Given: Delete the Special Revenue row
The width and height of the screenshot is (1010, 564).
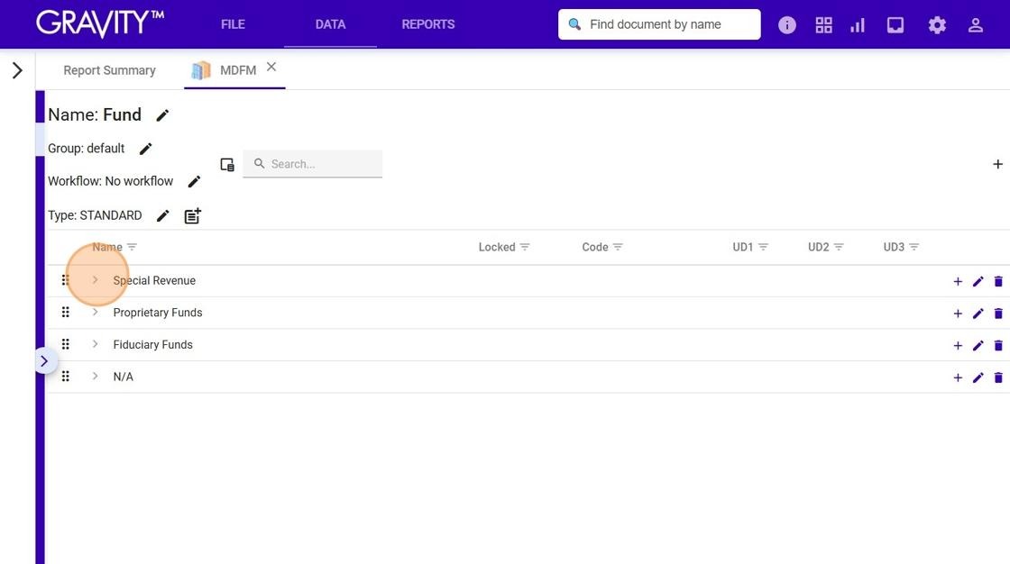Looking at the screenshot, I should (998, 281).
